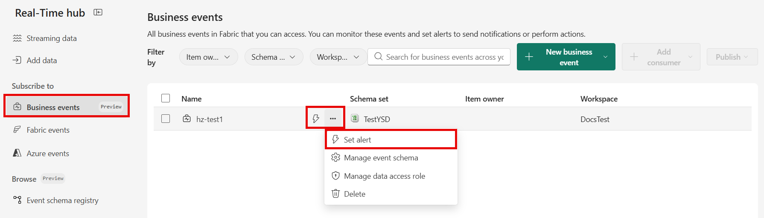Click the Streaming data waves icon

click(x=17, y=38)
